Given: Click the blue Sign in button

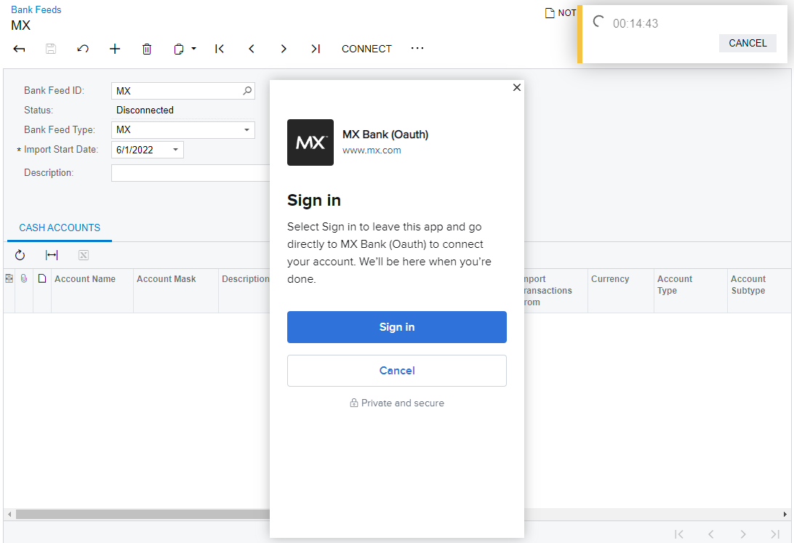Looking at the screenshot, I should click(397, 327).
